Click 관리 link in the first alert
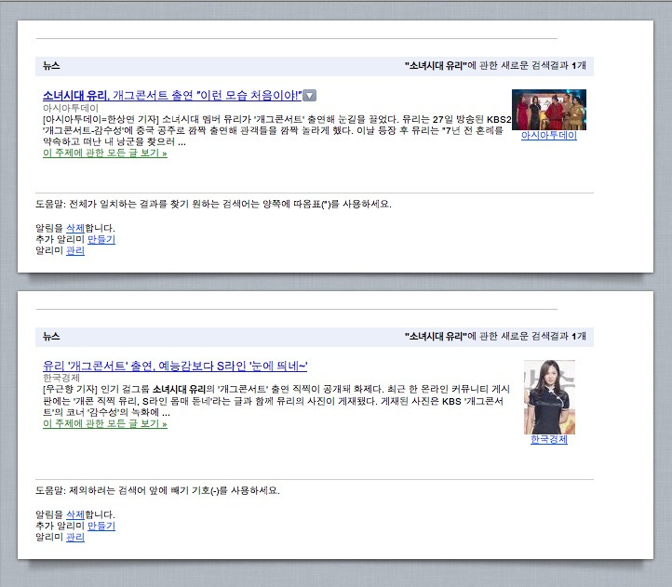Viewport: 672px width, 587px height. [75, 250]
